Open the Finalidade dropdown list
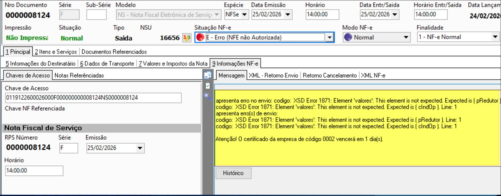This screenshot has width=501, height=196. tap(495, 37)
